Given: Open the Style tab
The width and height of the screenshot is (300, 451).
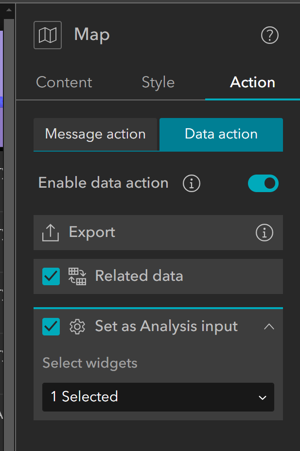Looking at the screenshot, I should (x=158, y=82).
